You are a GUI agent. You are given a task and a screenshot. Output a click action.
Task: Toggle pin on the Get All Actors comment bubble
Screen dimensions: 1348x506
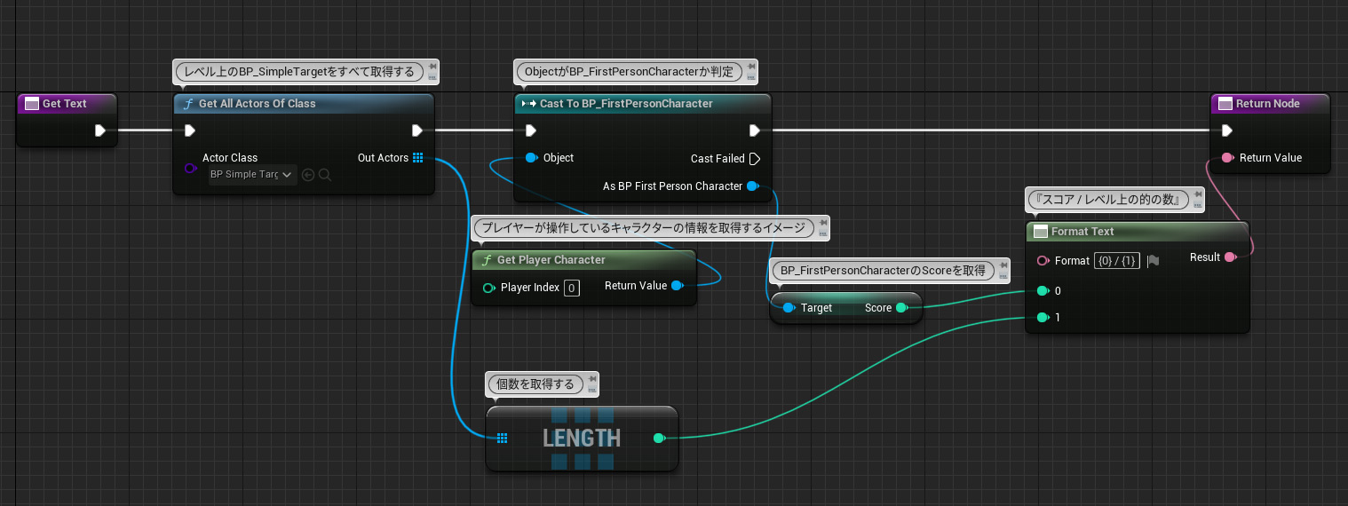coord(432,67)
